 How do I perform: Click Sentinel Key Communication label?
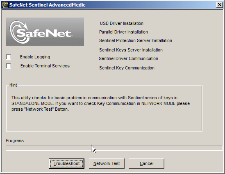tap(127, 68)
